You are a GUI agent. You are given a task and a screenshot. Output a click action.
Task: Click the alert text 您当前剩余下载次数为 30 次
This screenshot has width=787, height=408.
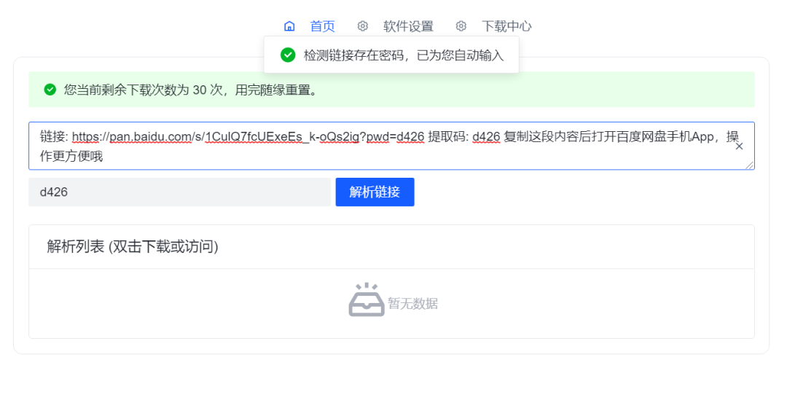click(x=143, y=90)
